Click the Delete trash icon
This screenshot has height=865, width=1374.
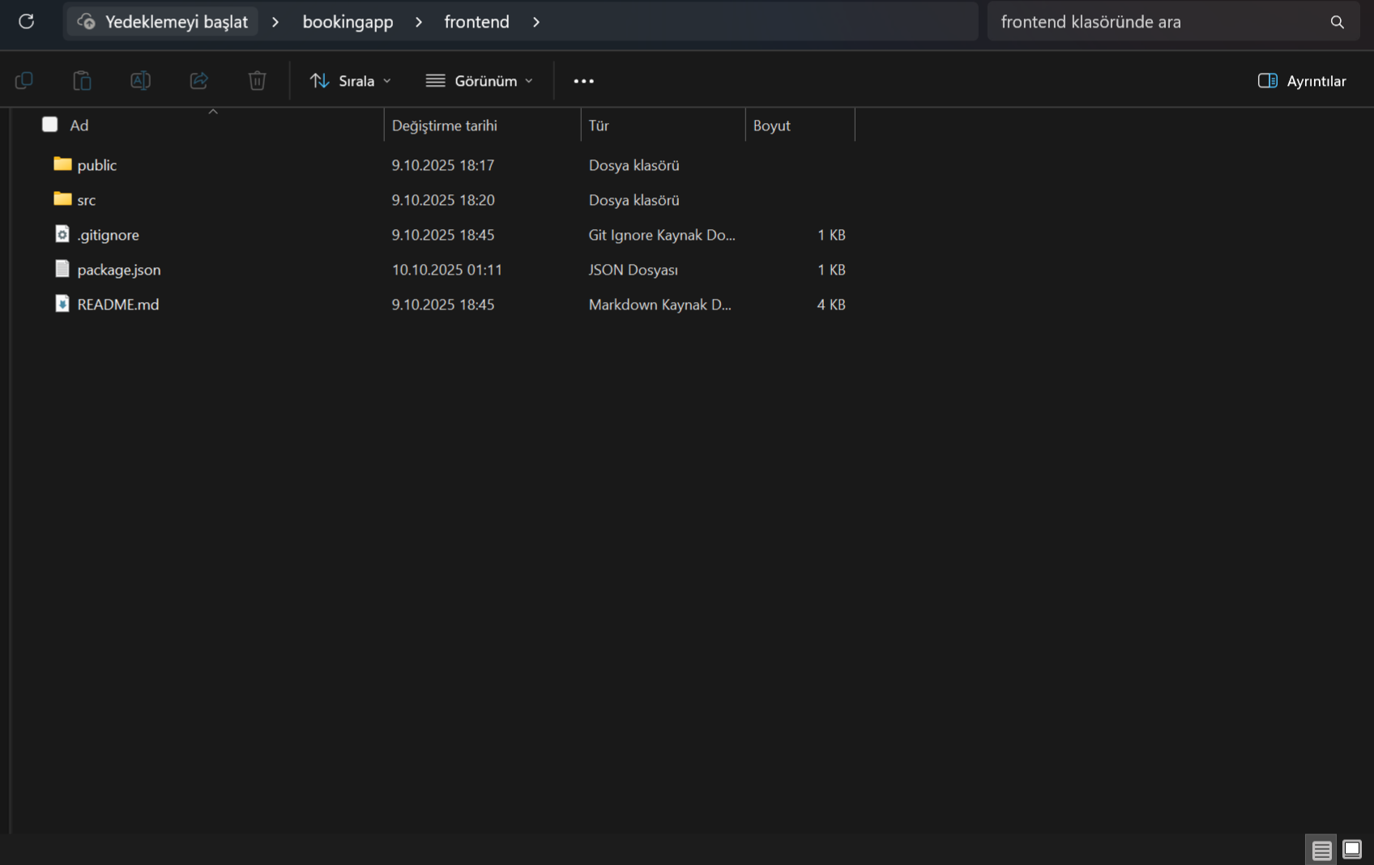point(257,80)
